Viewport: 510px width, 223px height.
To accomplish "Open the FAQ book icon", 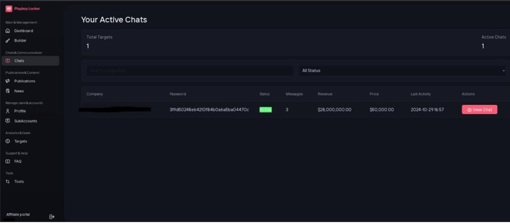I will pos(8,161).
